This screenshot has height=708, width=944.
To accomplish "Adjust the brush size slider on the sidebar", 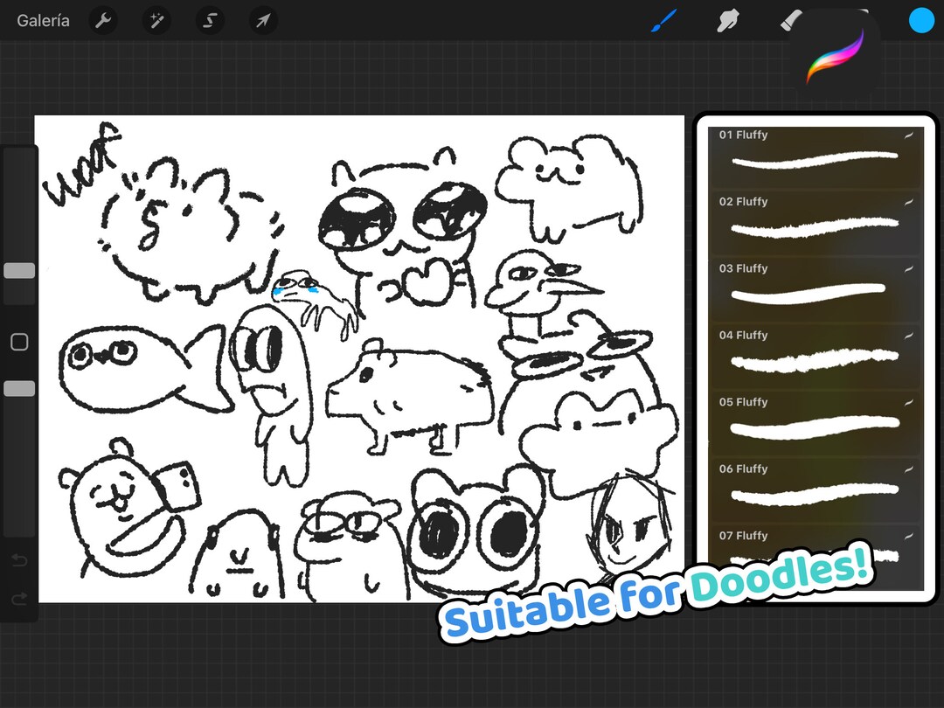I will 18,271.
